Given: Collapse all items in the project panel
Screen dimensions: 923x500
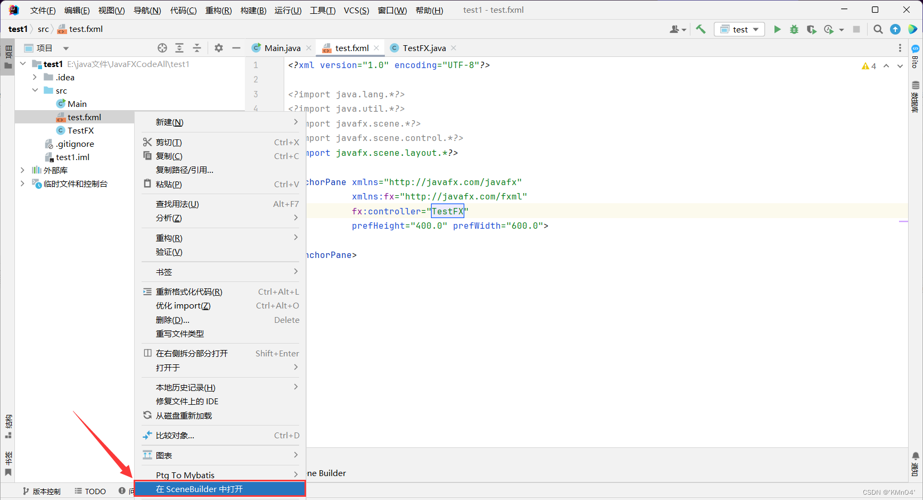Looking at the screenshot, I should pyautogui.click(x=197, y=48).
